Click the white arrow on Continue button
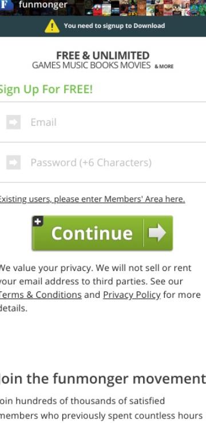The width and height of the screenshot is (206, 423). pyautogui.click(x=157, y=233)
